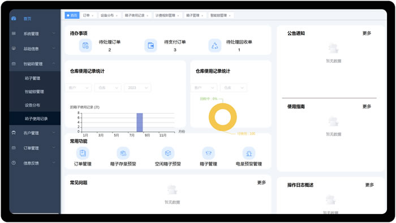
Task: Open the 空闲箱子预警 shortcut icon
Action: [167, 153]
